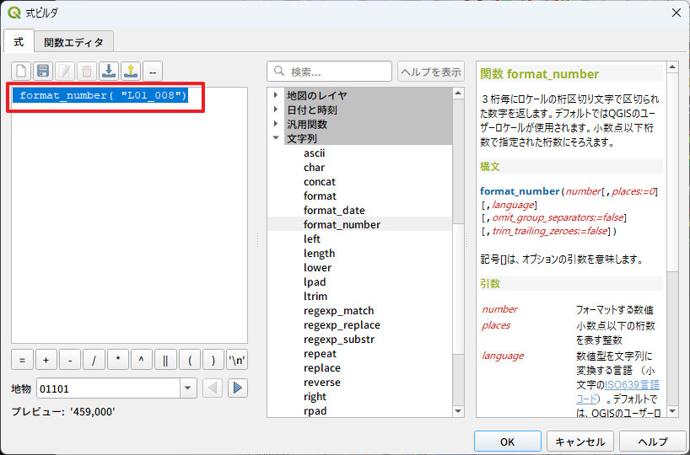This screenshot has height=455, width=690.
Task: Collapse the 文字列 function group
Action: [x=276, y=138]
